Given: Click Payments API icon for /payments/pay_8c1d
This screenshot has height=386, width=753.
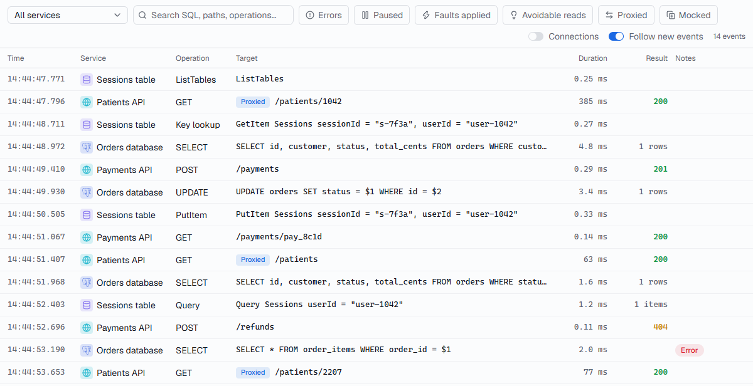Looking at the screenshot, I should tap(87, 237).
